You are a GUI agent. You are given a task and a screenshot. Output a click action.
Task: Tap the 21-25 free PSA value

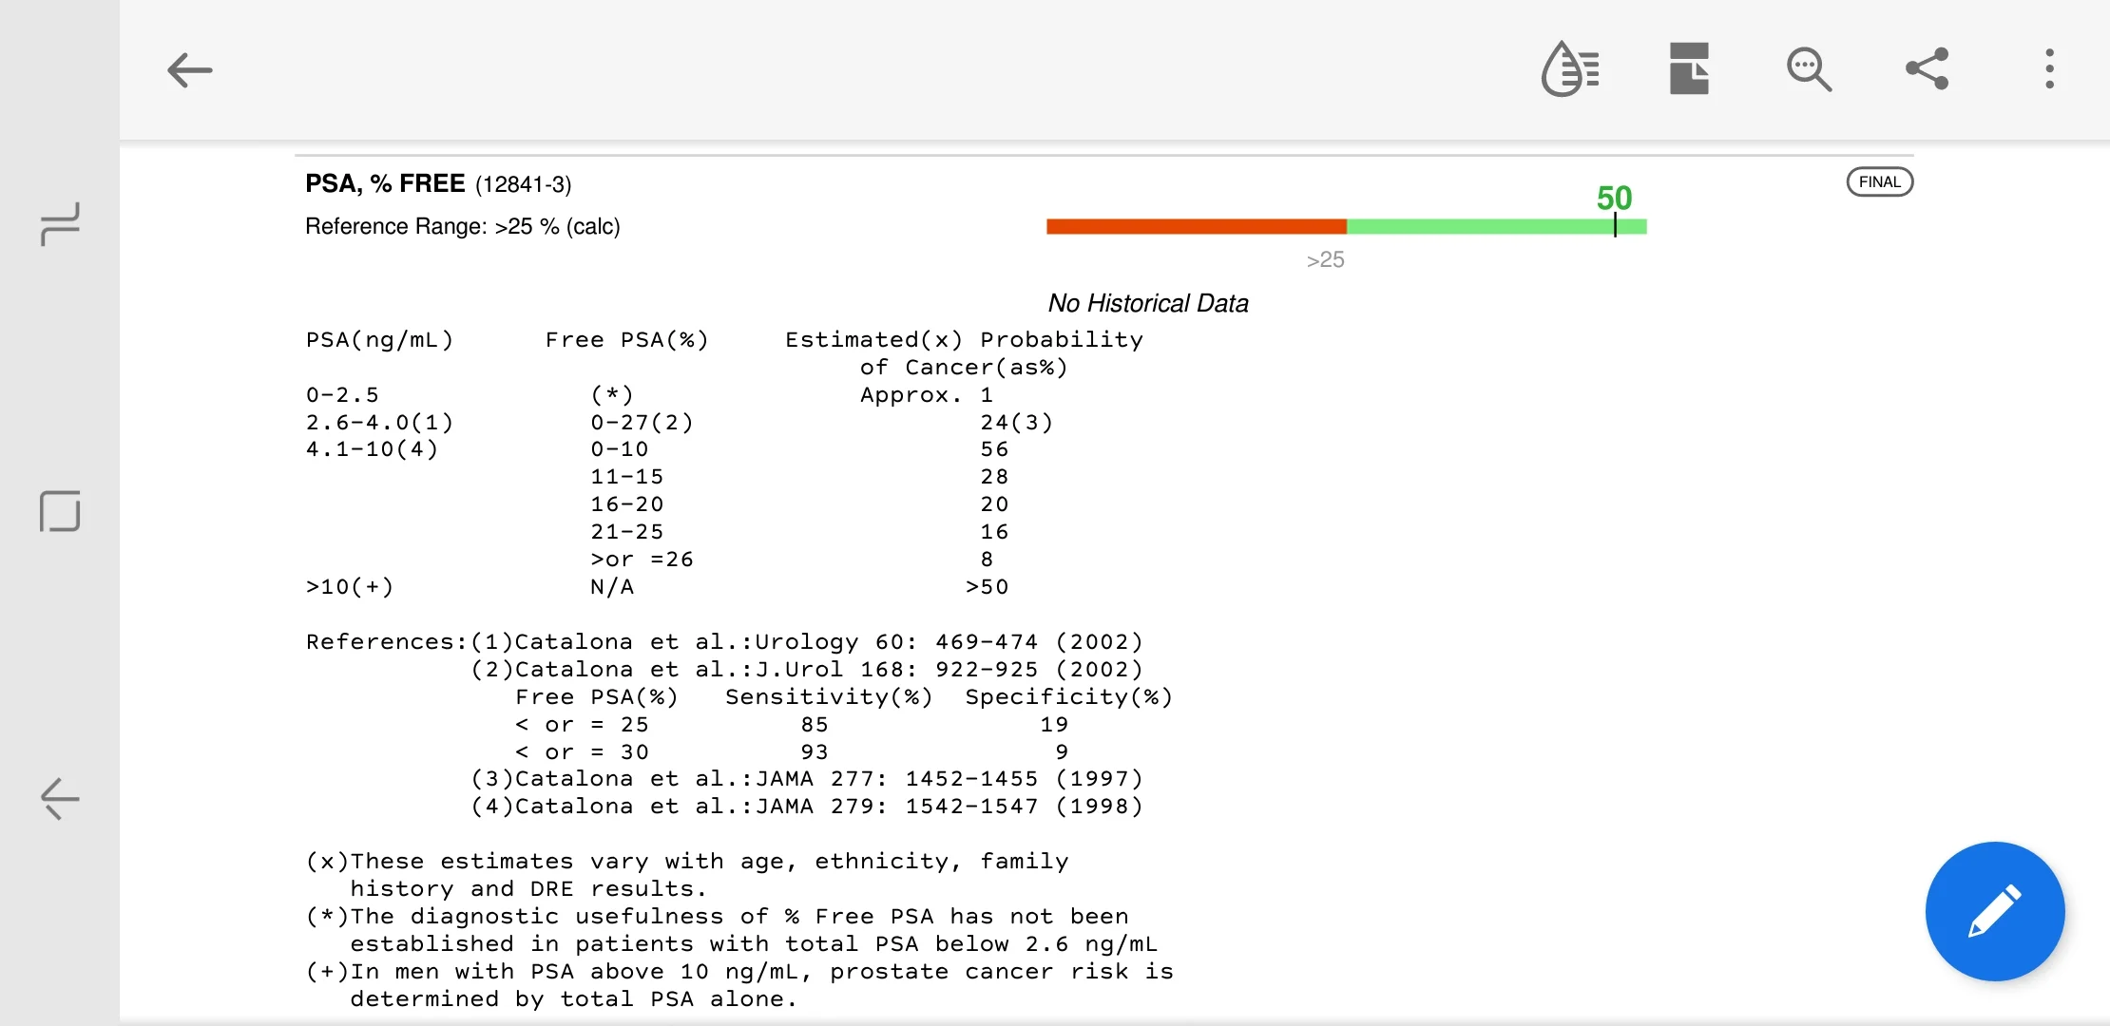[627, 532]
